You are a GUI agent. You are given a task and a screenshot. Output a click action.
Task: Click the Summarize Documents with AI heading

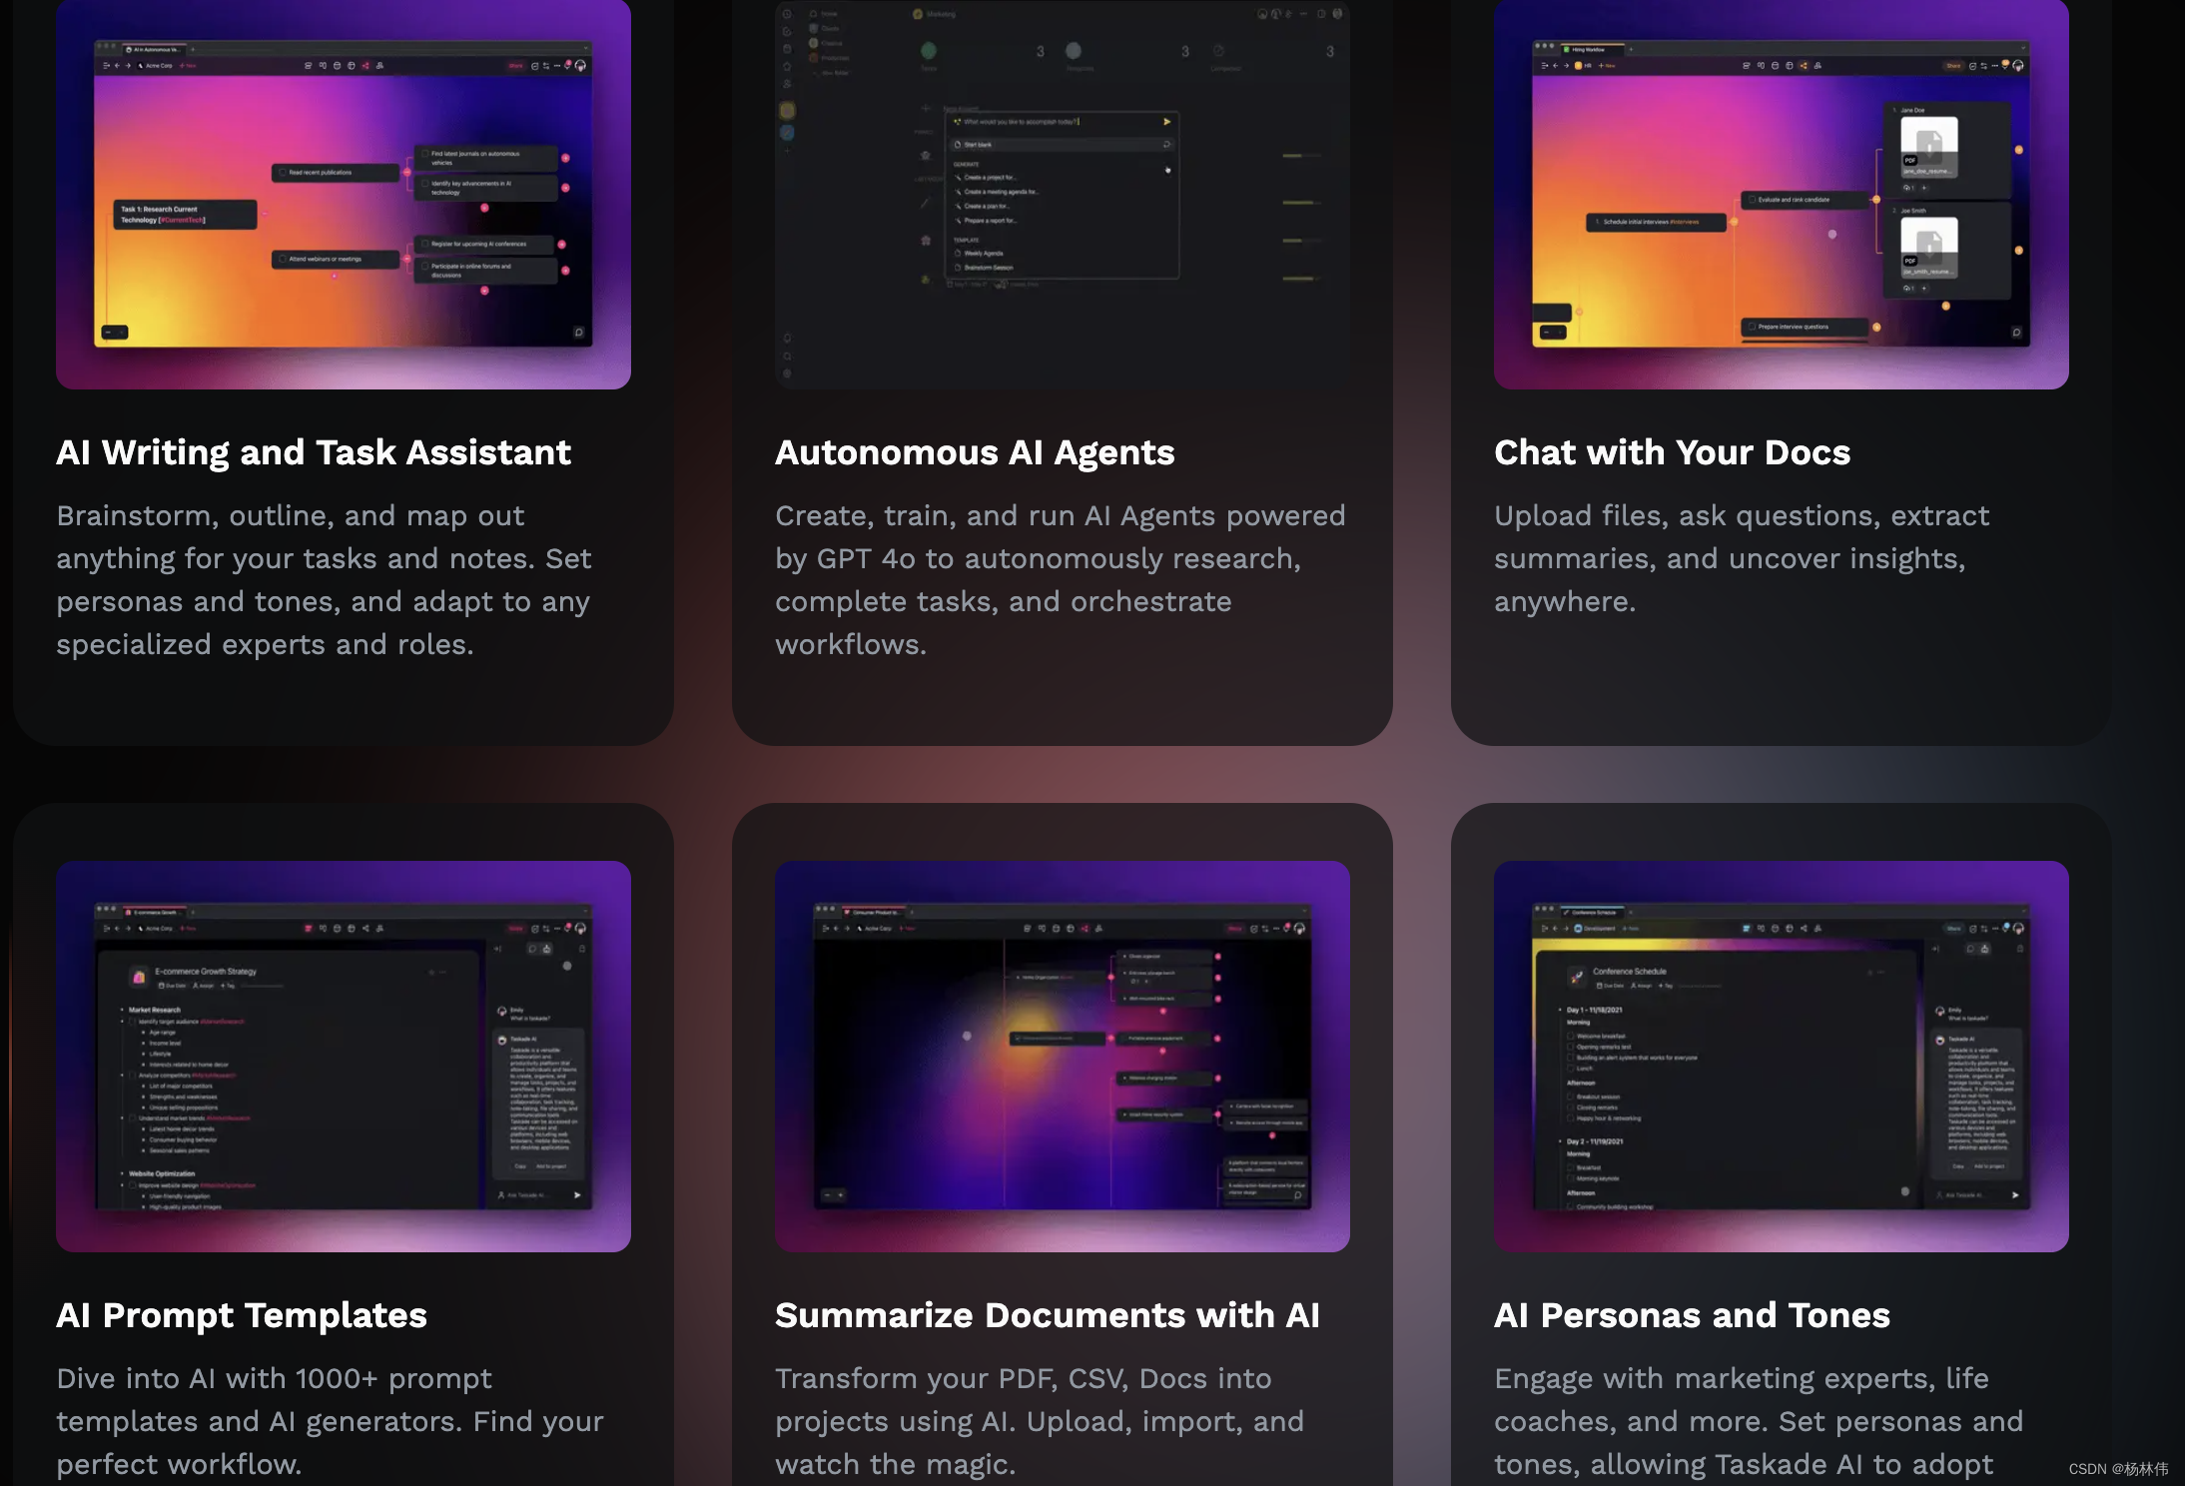click(1047, 1315)
